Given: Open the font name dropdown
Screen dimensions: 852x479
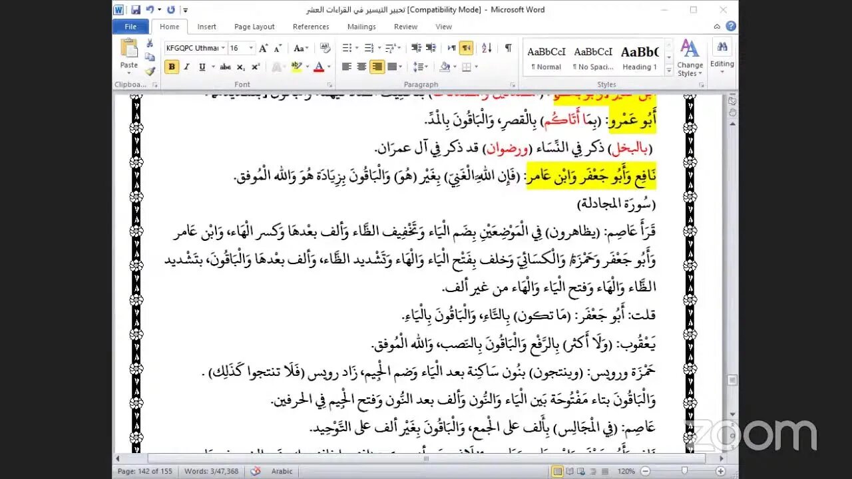Looking at the screenshot, I should [222, 48].
